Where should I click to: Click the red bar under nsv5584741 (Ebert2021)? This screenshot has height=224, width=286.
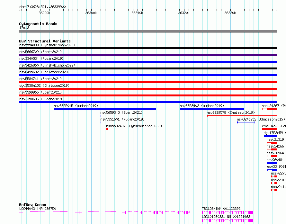pos(148,82)
